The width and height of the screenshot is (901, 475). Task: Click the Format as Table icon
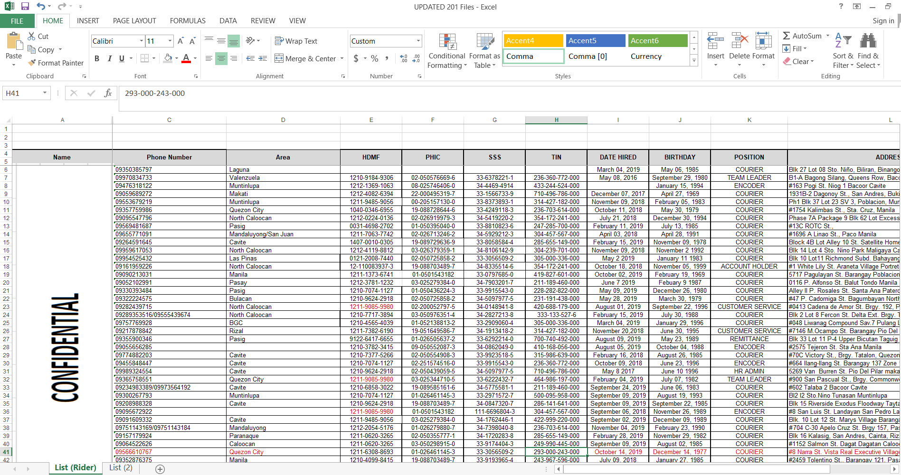485,42
